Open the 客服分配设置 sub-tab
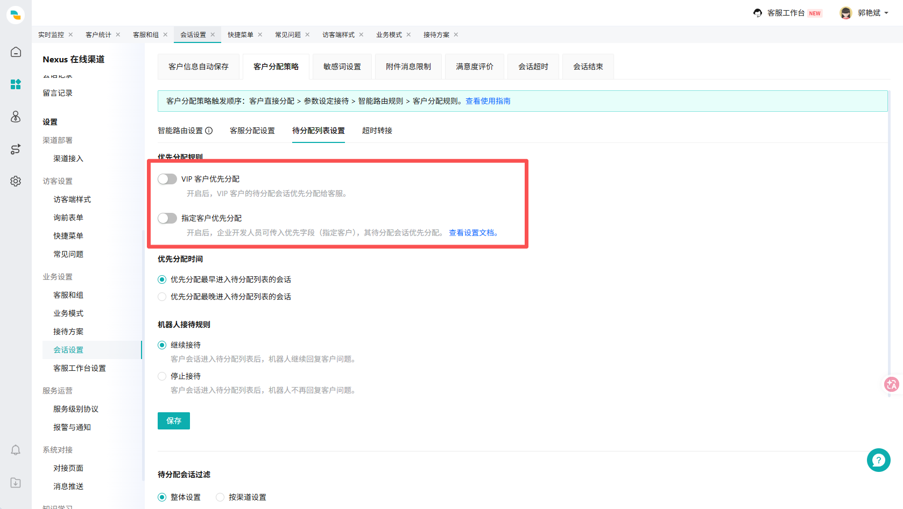The width and height of the screenshot is (903, 509). (x=252, y=131)
